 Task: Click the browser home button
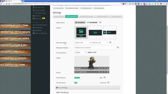click(x=9, y=4)
